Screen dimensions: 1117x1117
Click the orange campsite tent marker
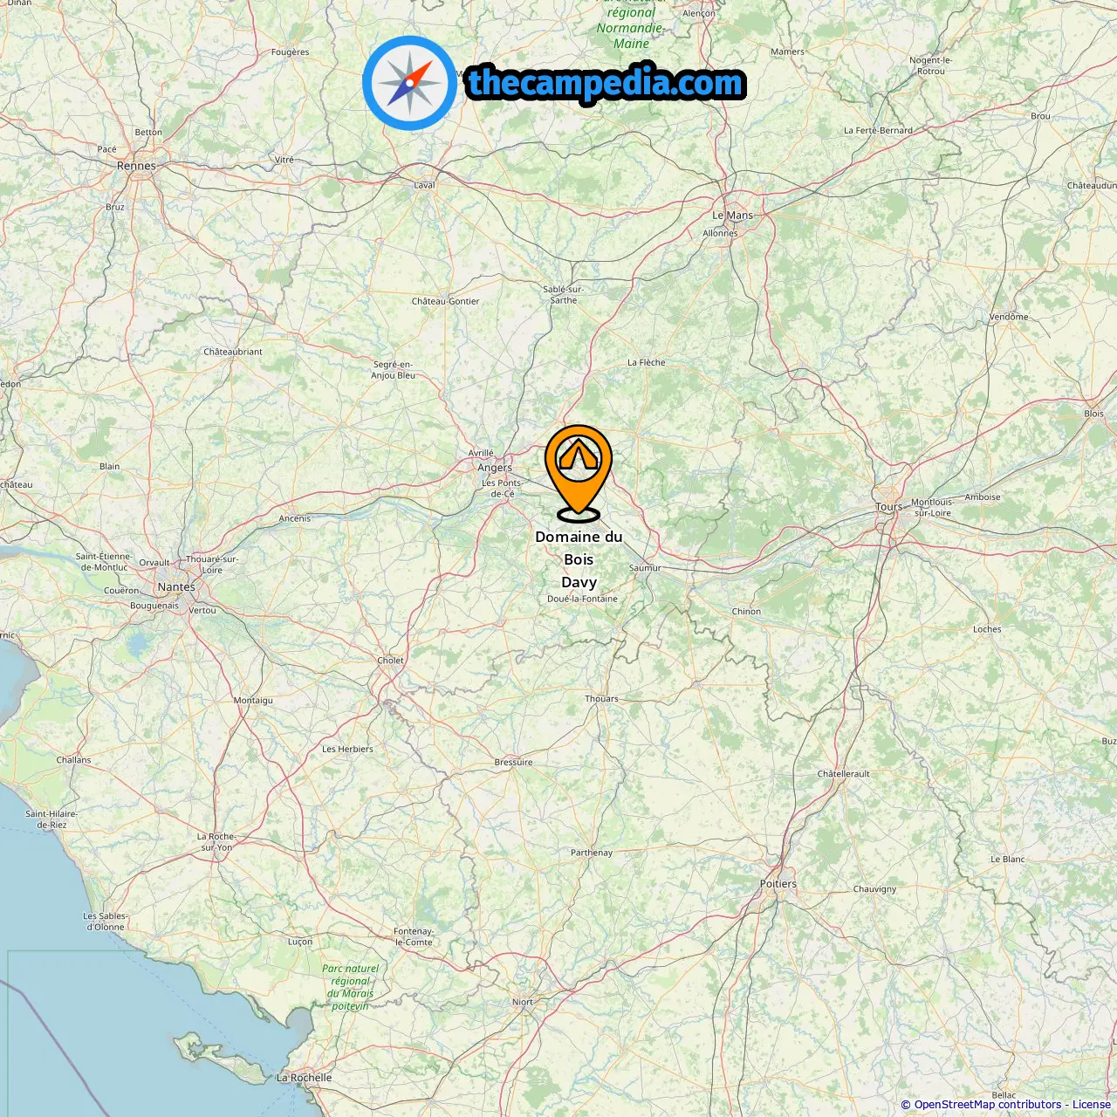[579, 472]
